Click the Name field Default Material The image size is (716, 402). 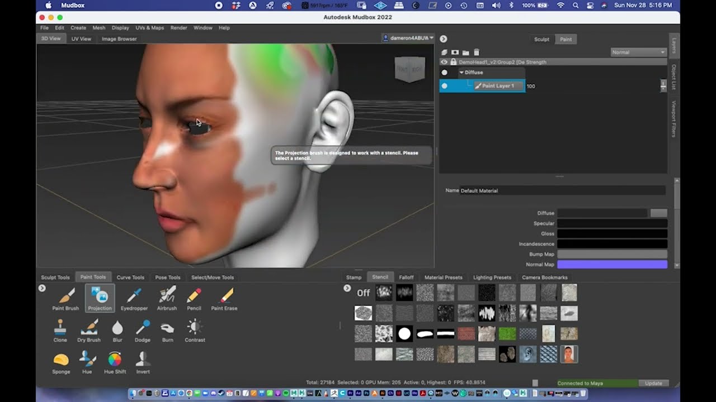(x=562, y=190)
